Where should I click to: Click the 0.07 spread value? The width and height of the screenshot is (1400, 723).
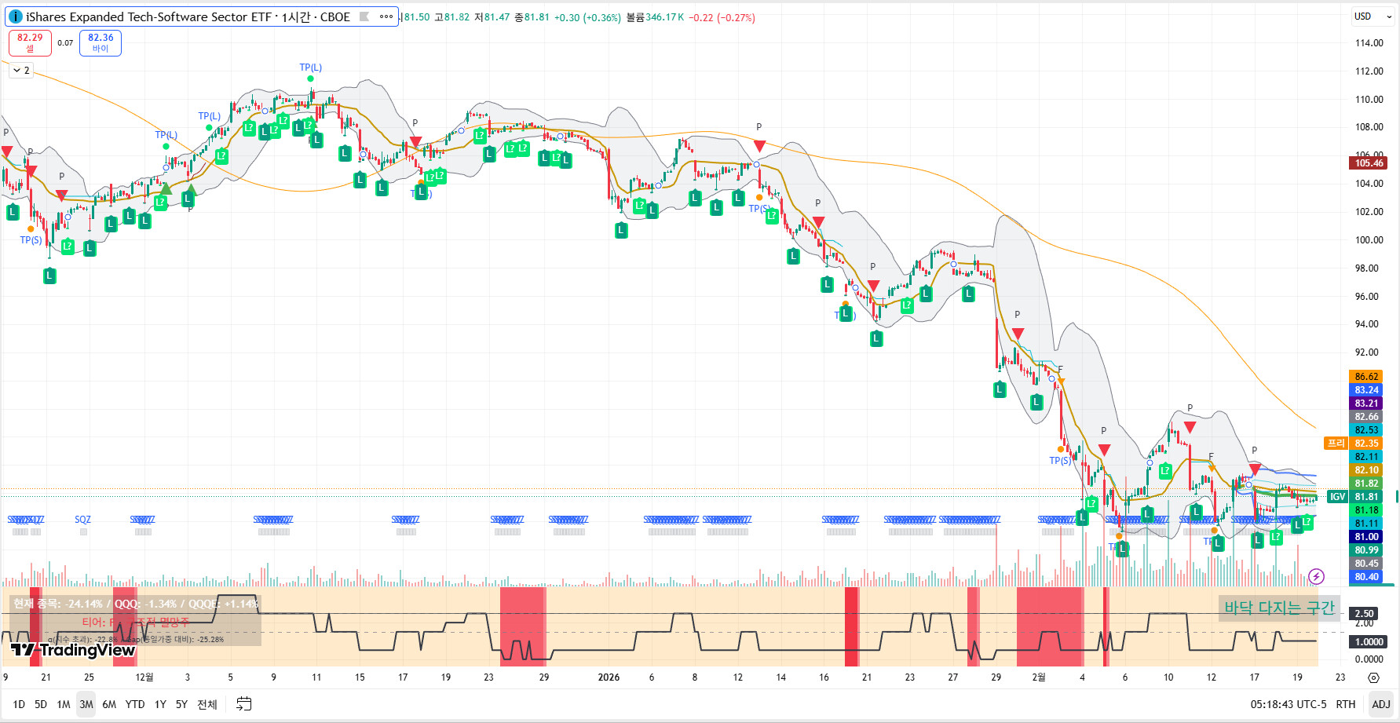pos(65,43)
